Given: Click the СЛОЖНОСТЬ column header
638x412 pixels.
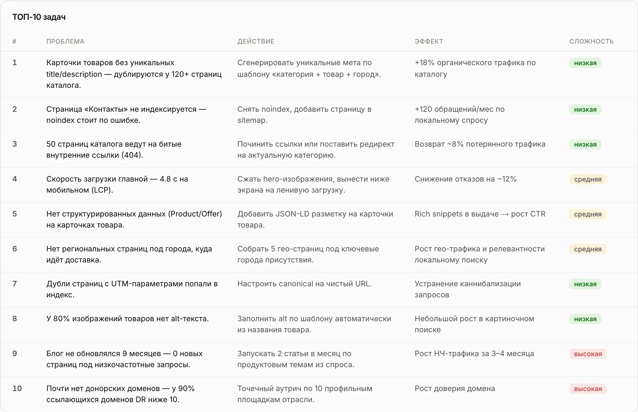Looking at the screenshot, I should [591, 41].
